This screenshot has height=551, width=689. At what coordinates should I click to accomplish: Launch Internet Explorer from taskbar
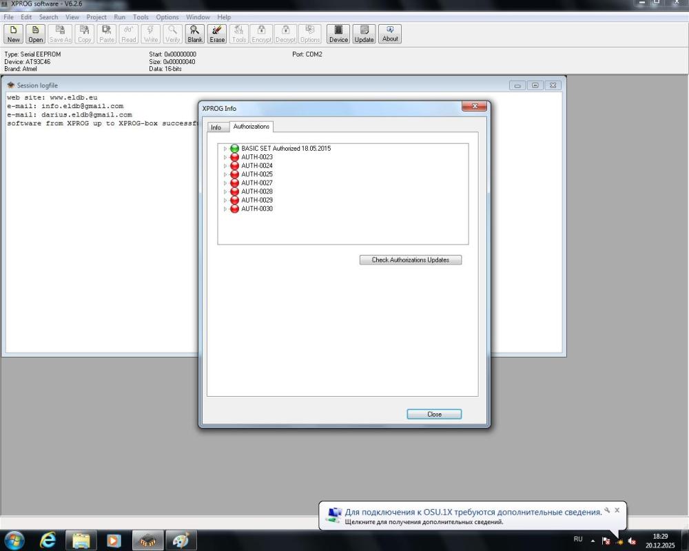pyautogui.click(x=48, y=541)
